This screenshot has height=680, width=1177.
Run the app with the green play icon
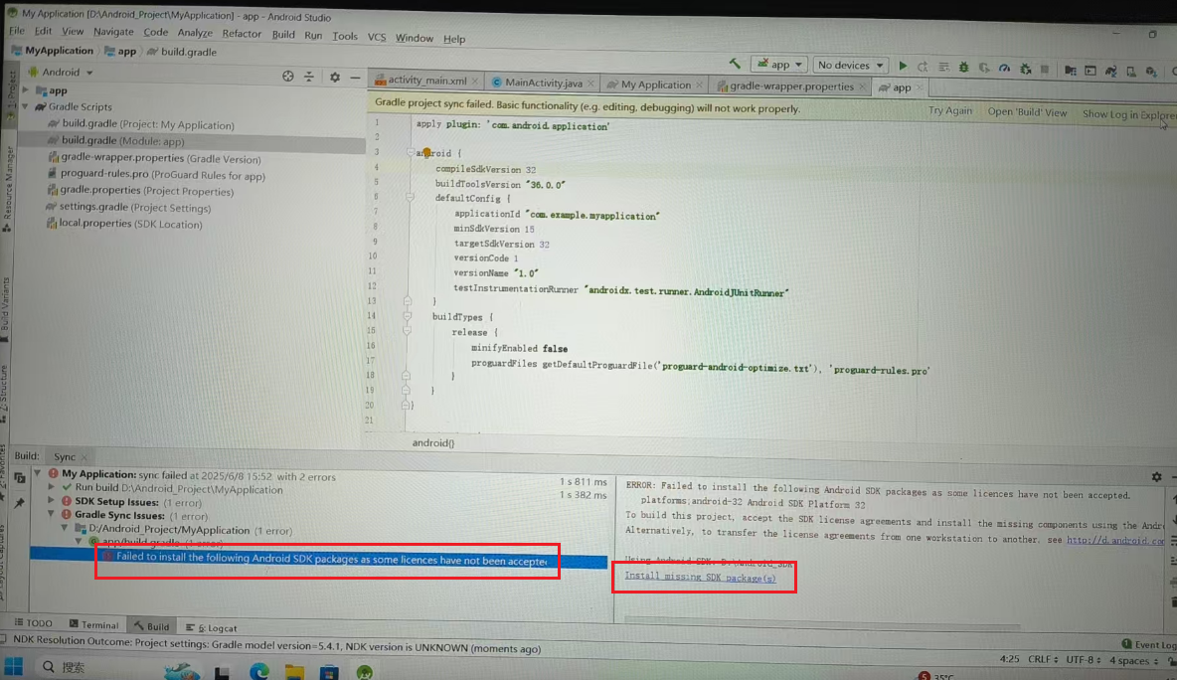(903, 66)
